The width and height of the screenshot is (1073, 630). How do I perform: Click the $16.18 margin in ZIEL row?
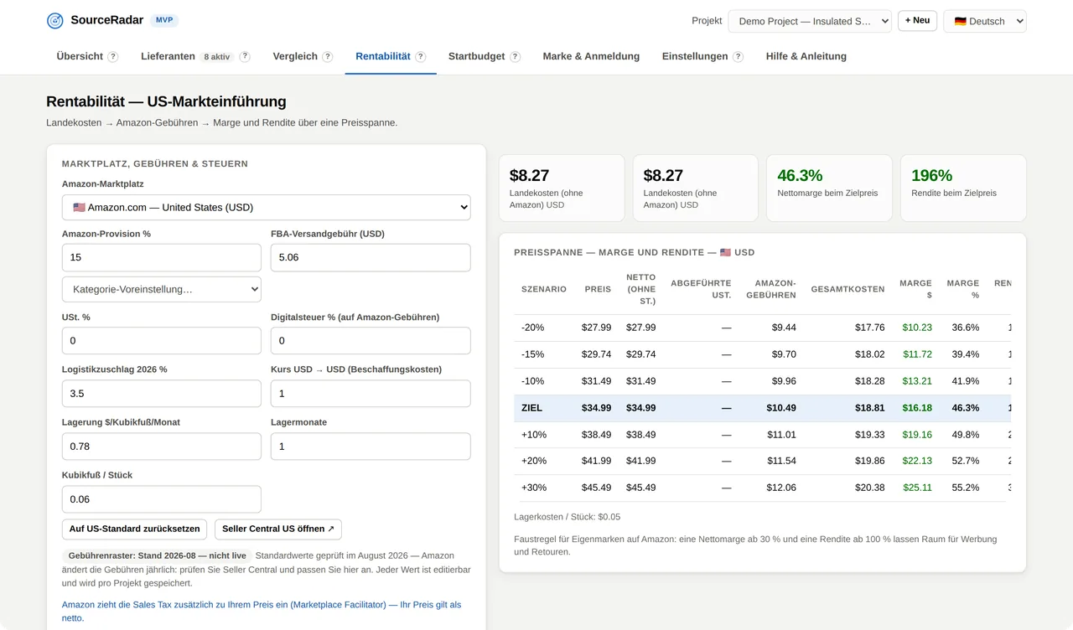tap(917, 408)
